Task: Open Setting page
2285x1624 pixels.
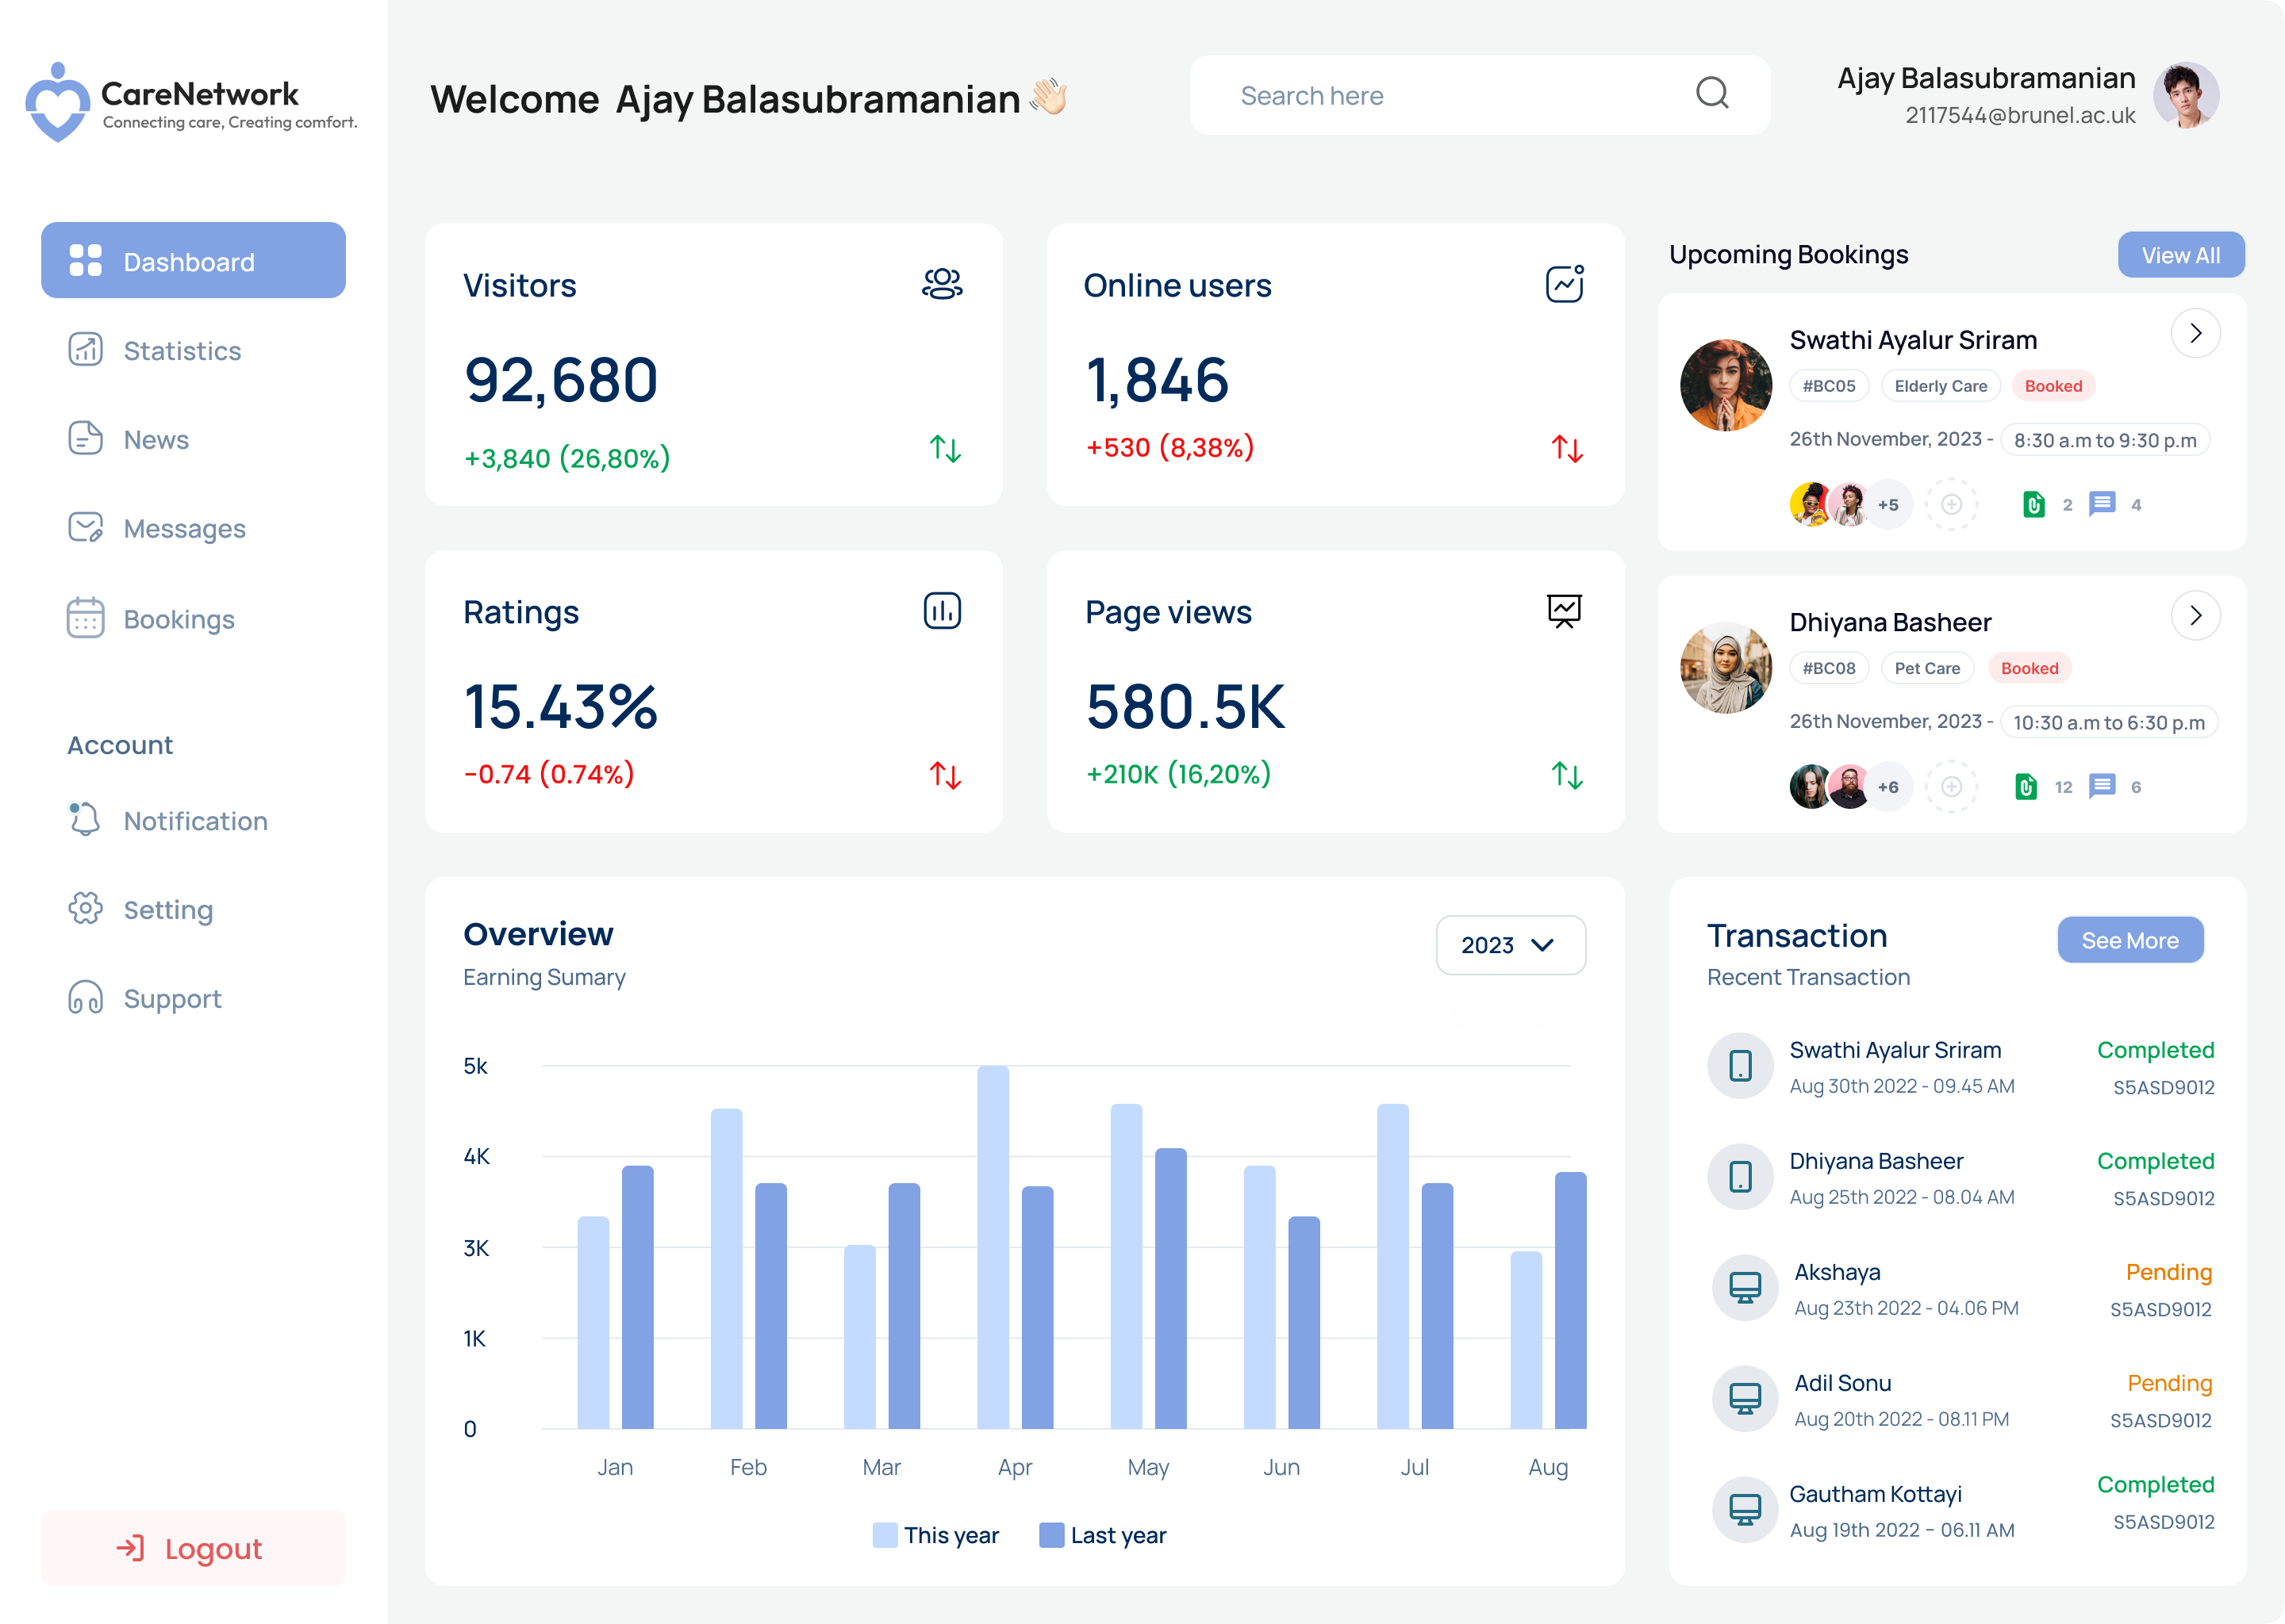Action: [x=141, y=909]
